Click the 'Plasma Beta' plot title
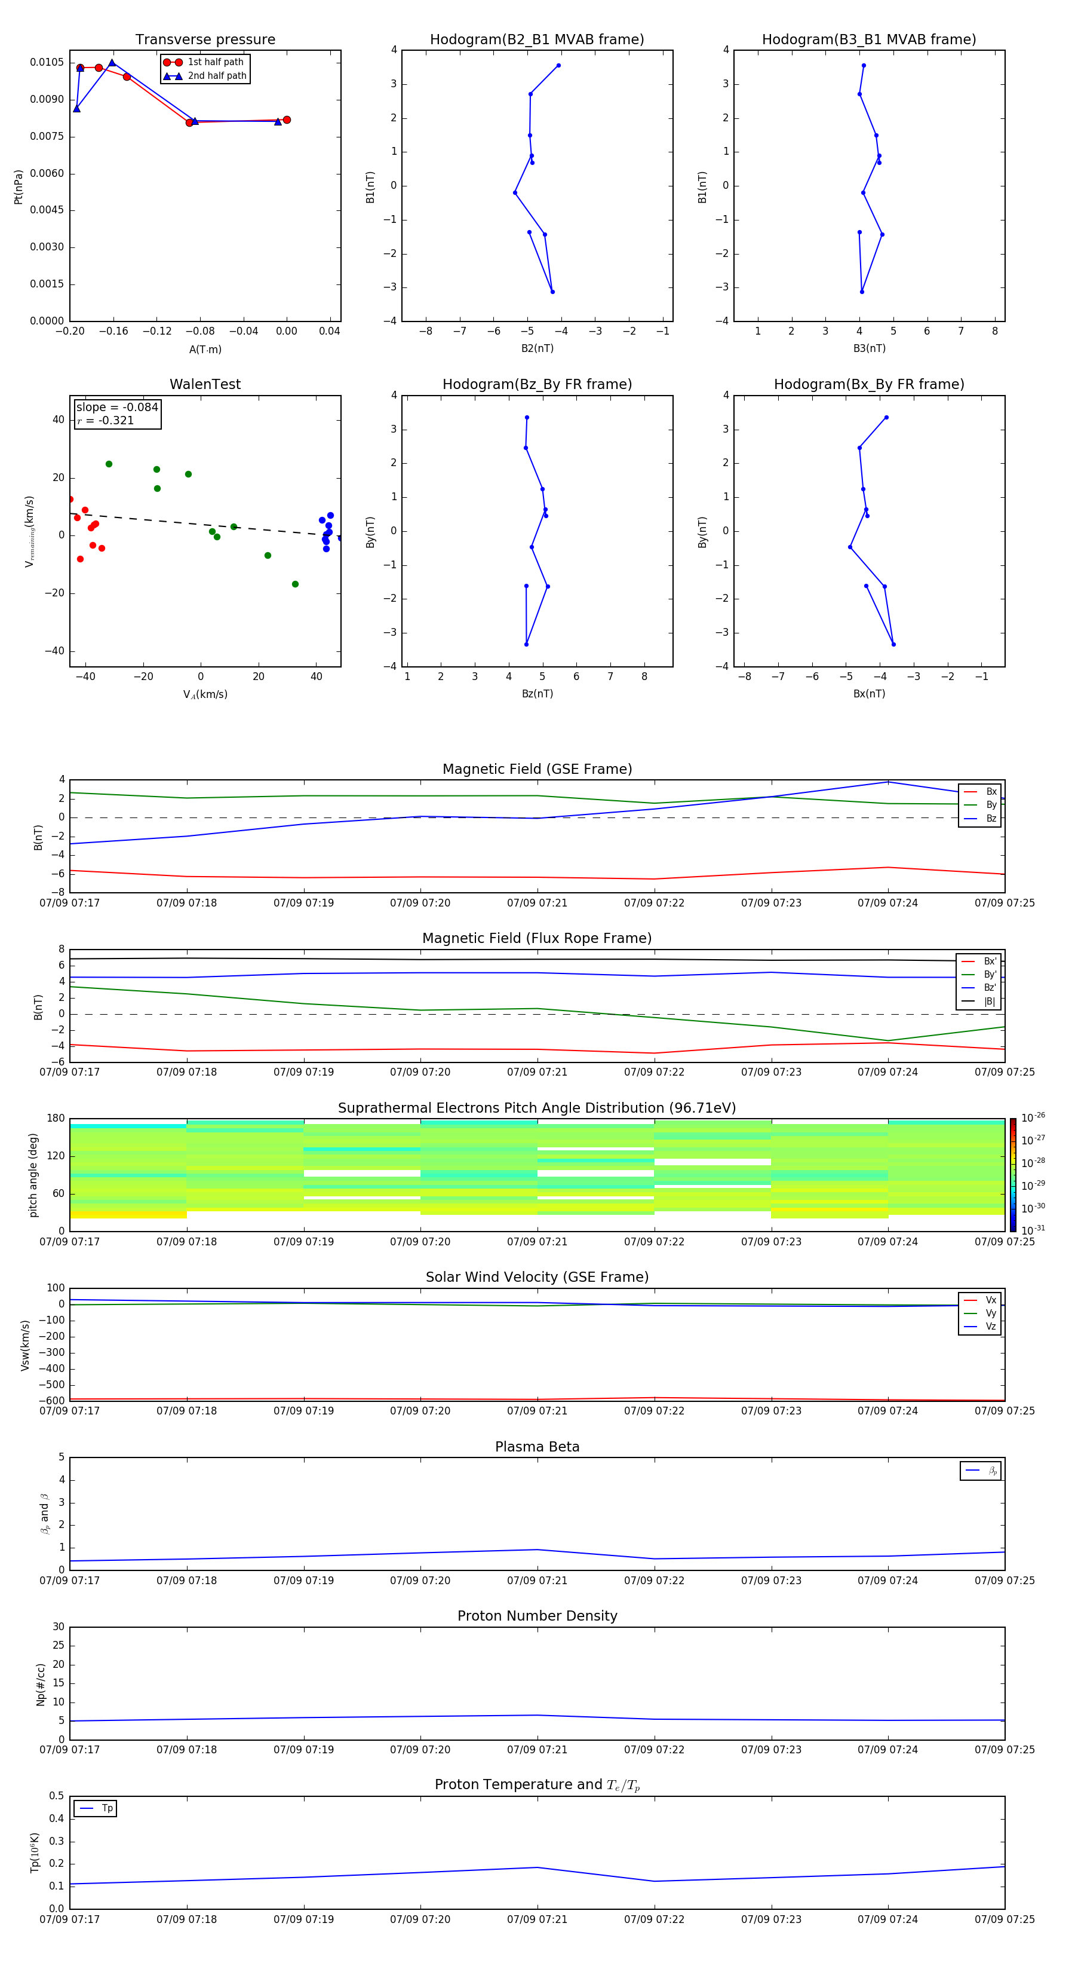Screen dimensions: 1075x1972 pos(537,1447)
